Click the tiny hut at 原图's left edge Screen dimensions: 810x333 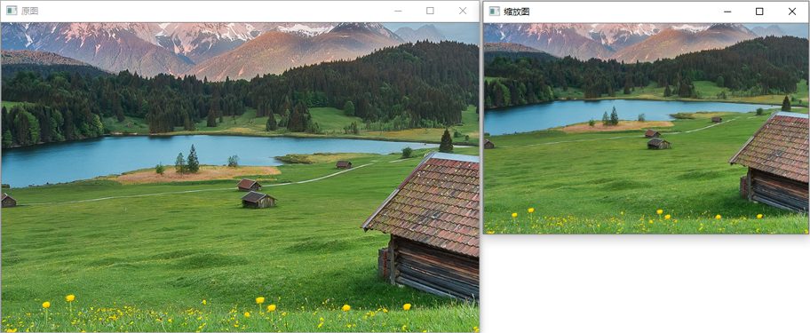point(8,201)
